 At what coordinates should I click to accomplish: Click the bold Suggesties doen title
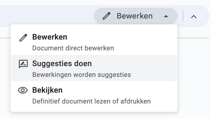click(x=62, y=63)
